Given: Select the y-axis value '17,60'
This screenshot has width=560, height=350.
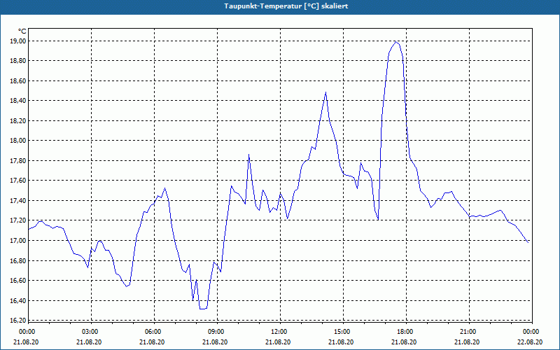Looking at the screenshot, I should point(17,181).
